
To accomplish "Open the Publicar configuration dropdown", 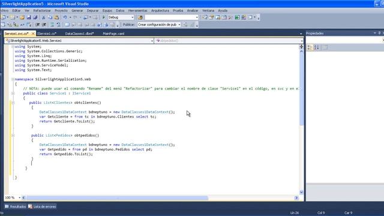I will [x=179, y=25].
